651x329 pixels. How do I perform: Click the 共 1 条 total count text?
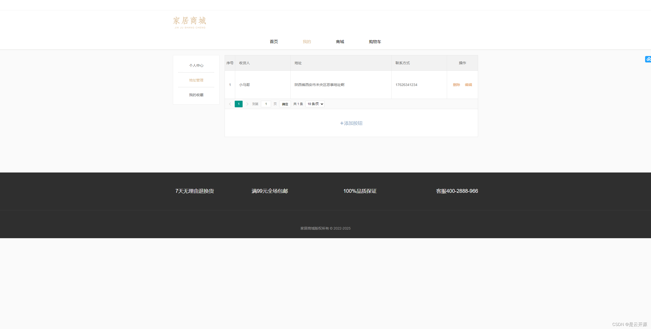click(298, 104)
